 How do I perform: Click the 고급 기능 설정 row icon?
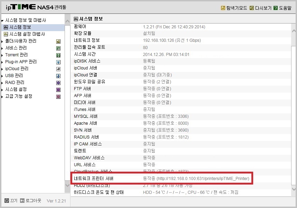(x=58, y=97)
